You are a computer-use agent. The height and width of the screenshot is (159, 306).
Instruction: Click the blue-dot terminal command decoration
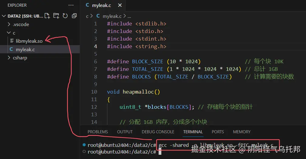pyautogui.click(x=84, y=145)
